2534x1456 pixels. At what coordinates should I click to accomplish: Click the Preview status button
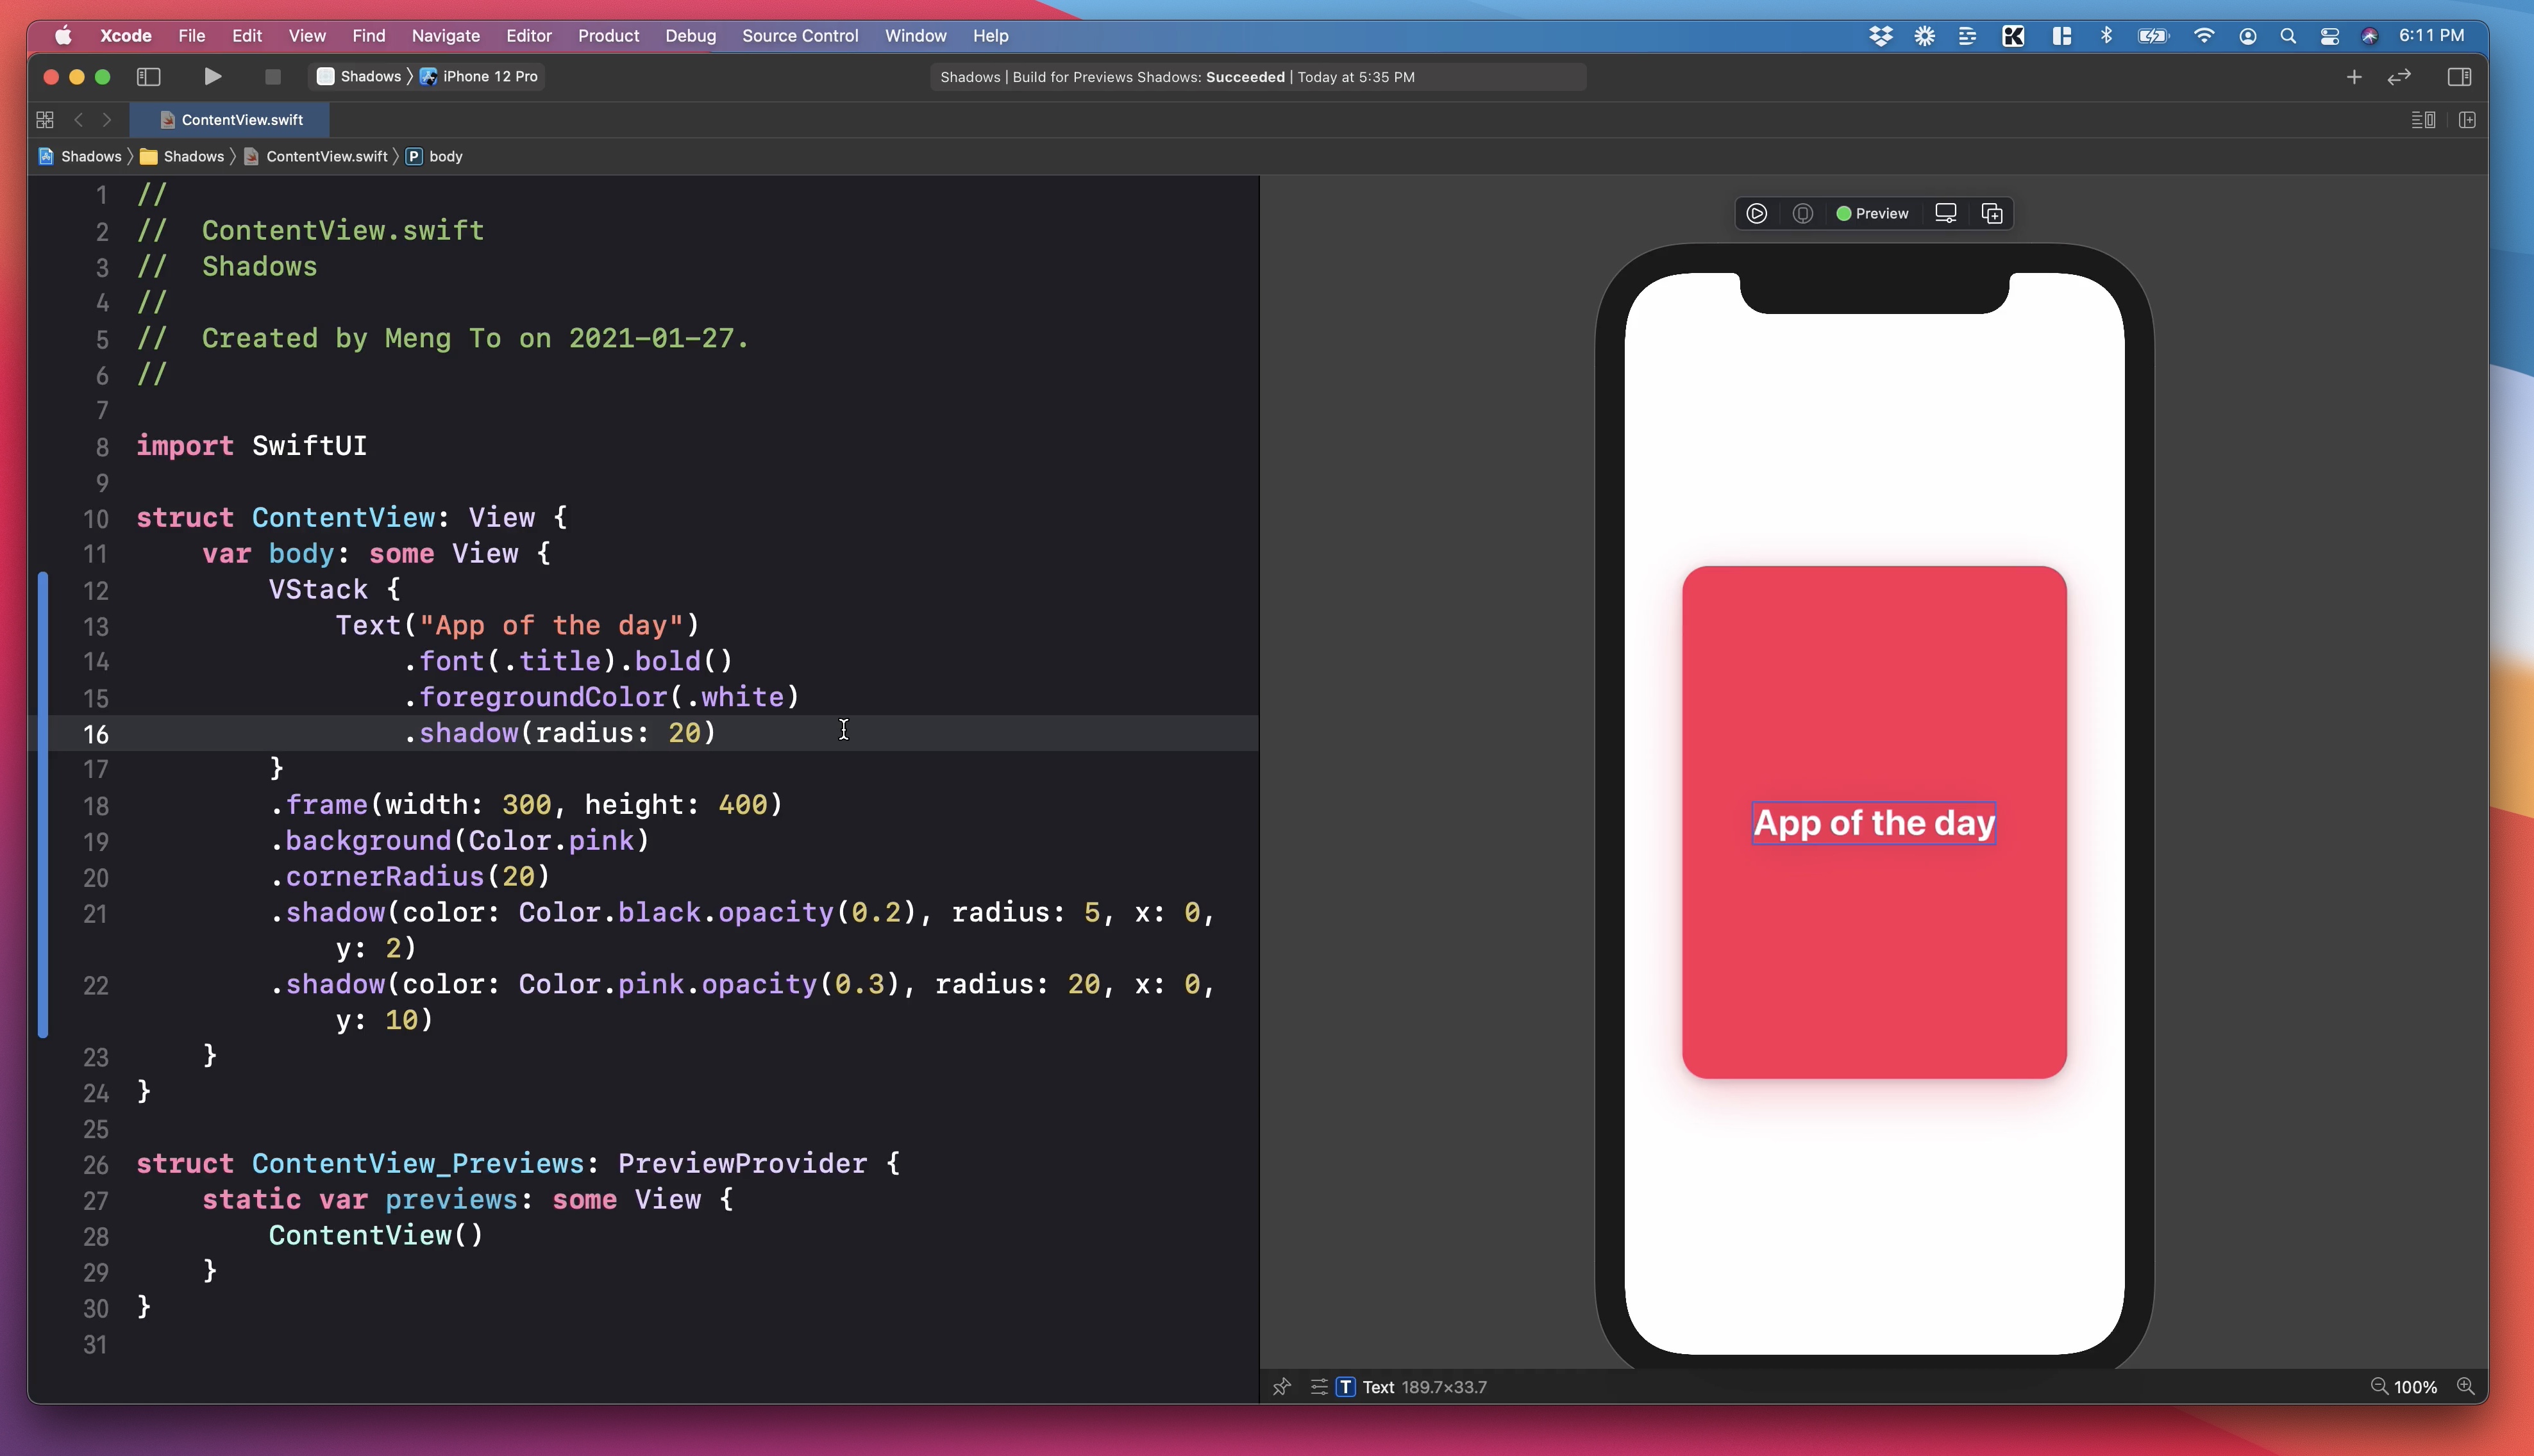click(1873, 213)
